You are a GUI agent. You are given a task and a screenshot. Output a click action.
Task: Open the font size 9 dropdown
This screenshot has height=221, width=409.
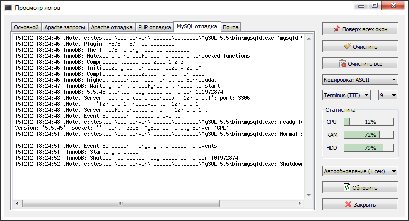(x=387, y=95)
